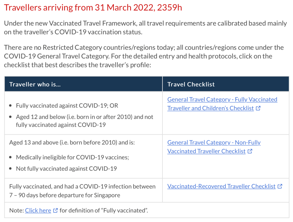The image size is (293, 222).
Task: Click external-link icon after Children's Checklist
Action: [x=258, y=108]
